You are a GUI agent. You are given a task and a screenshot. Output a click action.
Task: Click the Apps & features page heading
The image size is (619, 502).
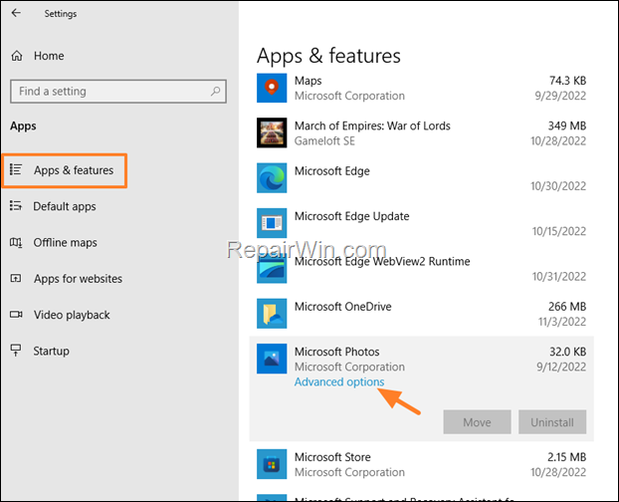[x=328, y=56]
